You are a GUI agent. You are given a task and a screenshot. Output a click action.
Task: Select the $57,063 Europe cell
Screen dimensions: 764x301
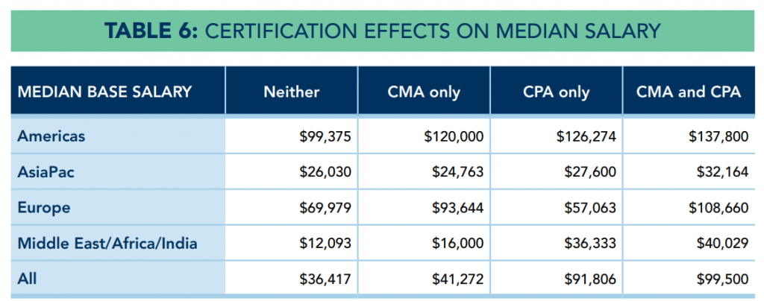(x=590, y=208)
